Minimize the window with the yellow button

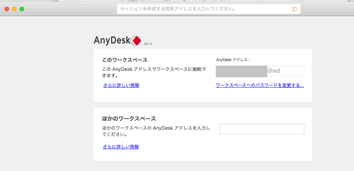pyautogui.click(x=14, y=9)
